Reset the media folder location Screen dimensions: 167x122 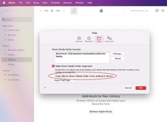click(x=118, y=59)
